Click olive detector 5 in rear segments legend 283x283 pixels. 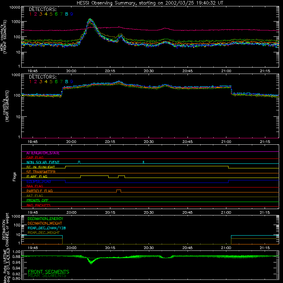click(x=51, y=82)
